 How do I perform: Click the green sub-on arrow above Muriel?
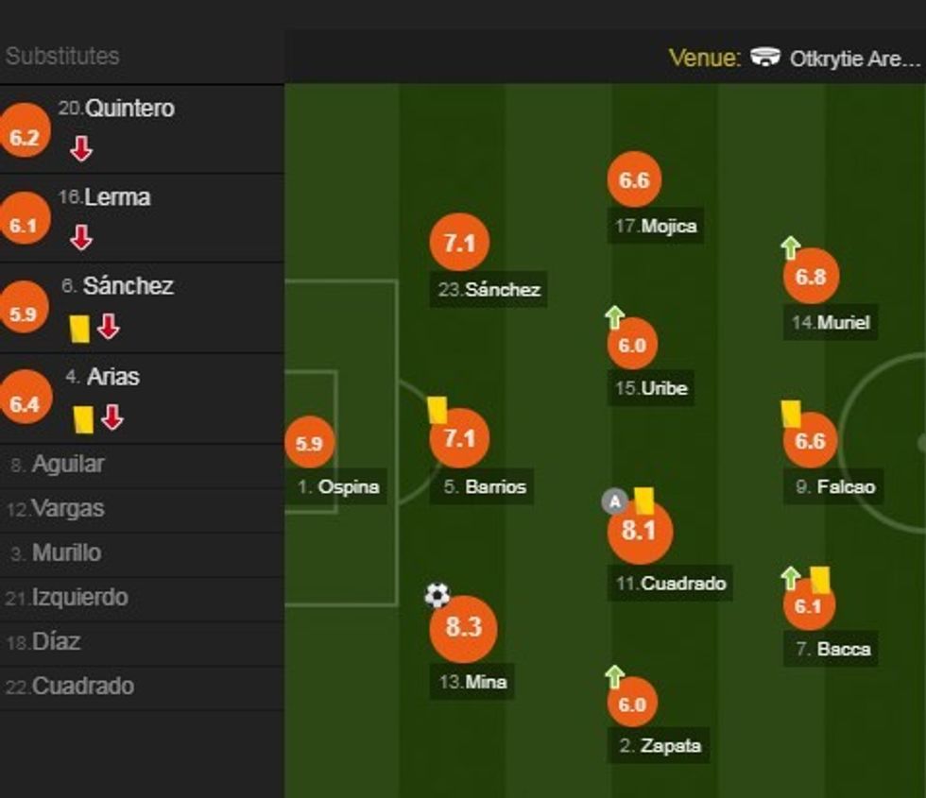[x=790, y=247]
